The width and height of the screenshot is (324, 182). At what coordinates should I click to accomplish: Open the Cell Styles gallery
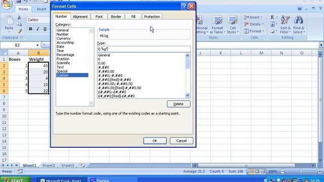[233, 25]
